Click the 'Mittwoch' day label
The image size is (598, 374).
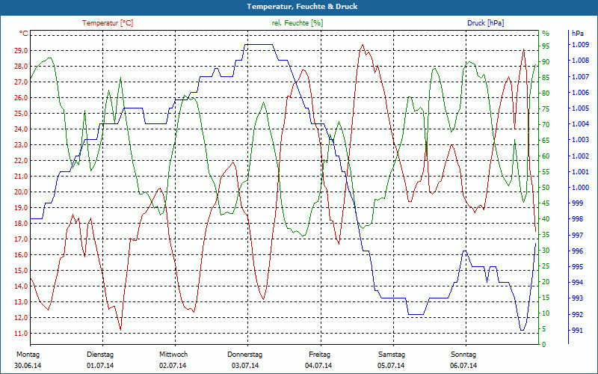173,355
